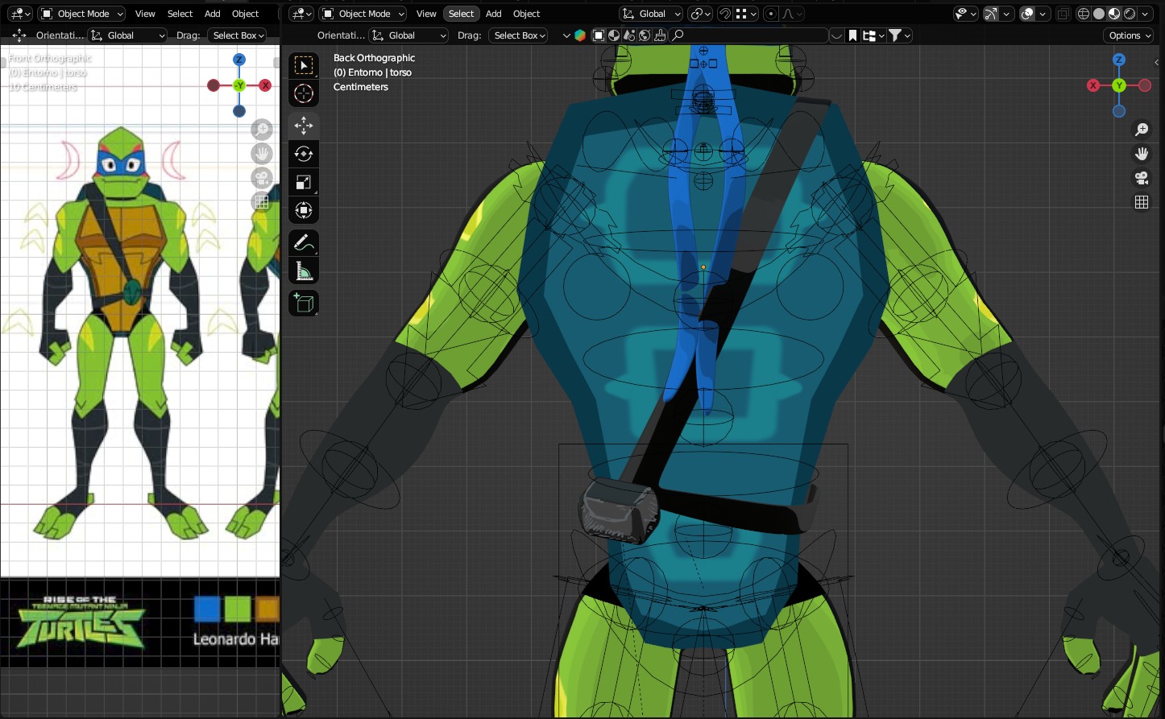Select the Annotate pencil tool
This screenshot has height=719, width=1165.
[304, 242]
